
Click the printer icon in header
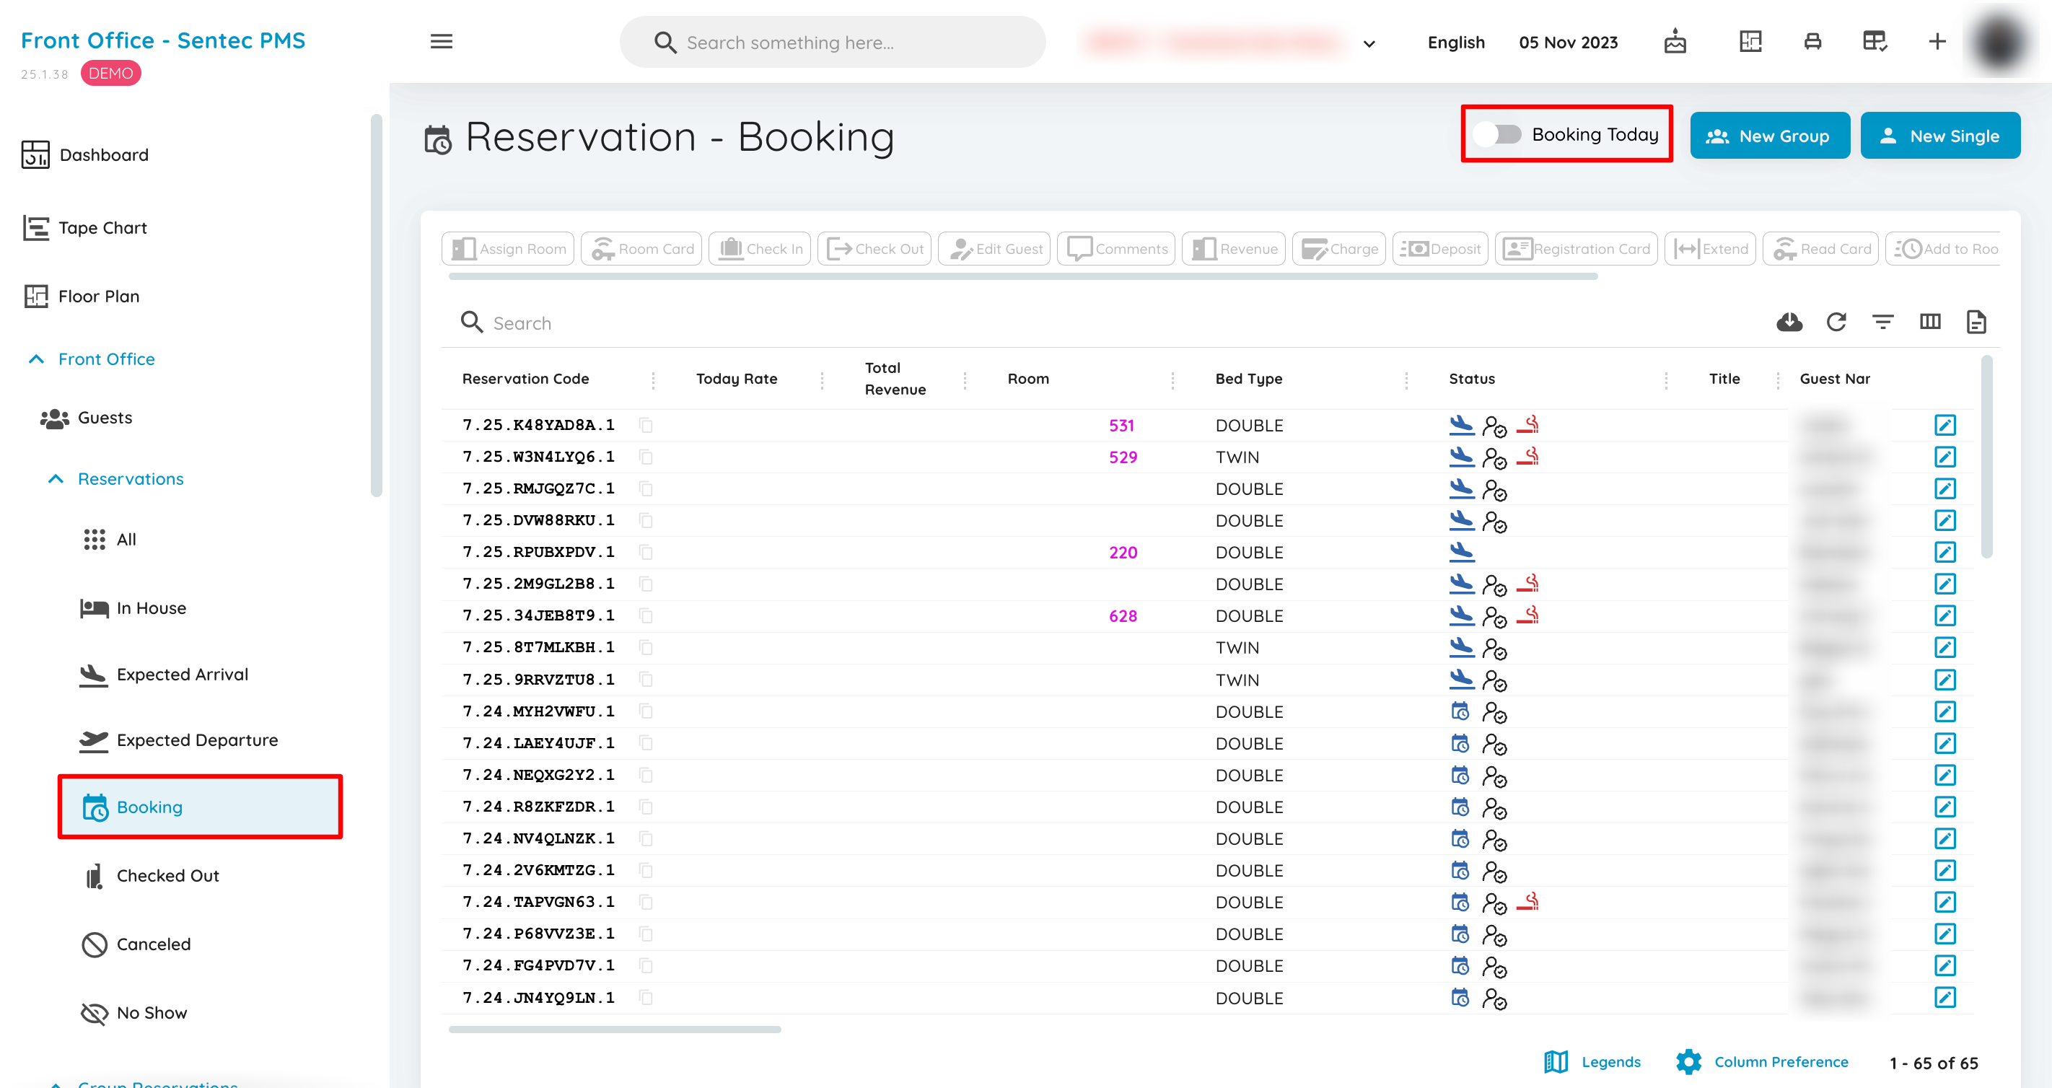click(x=1812, y=41)
